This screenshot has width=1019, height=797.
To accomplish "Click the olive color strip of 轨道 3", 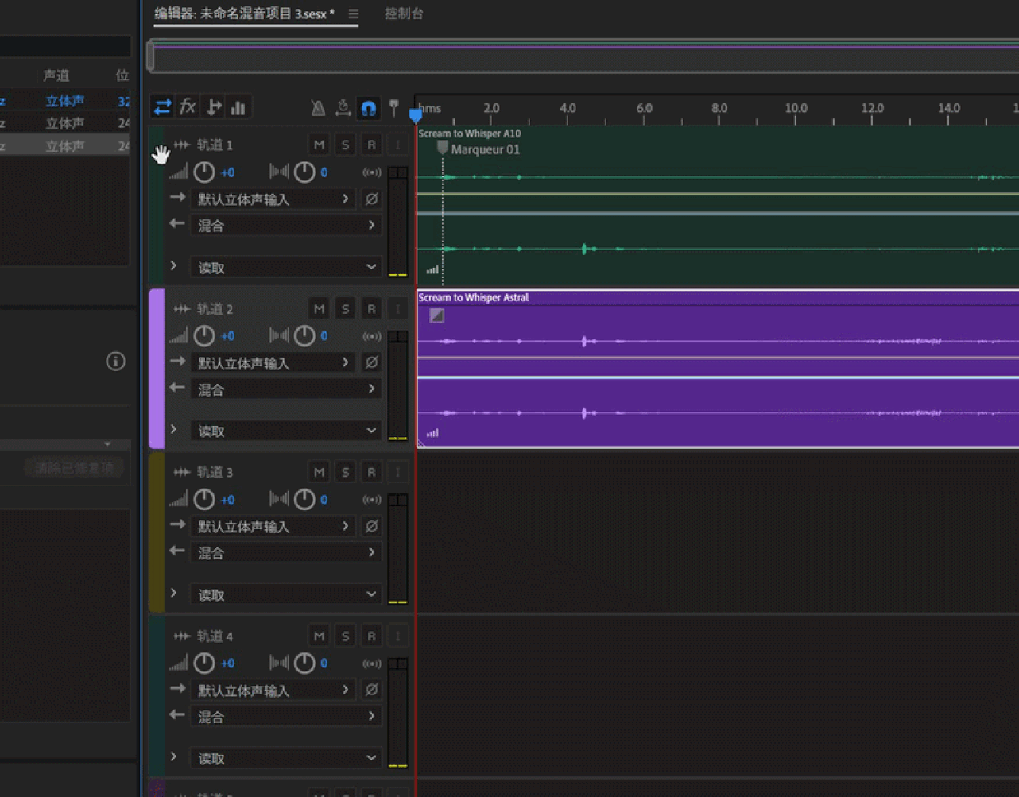I will coord(157,532).
